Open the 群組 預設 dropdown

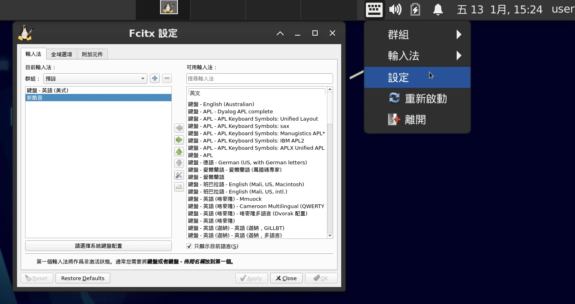click(x=95, y=79)
